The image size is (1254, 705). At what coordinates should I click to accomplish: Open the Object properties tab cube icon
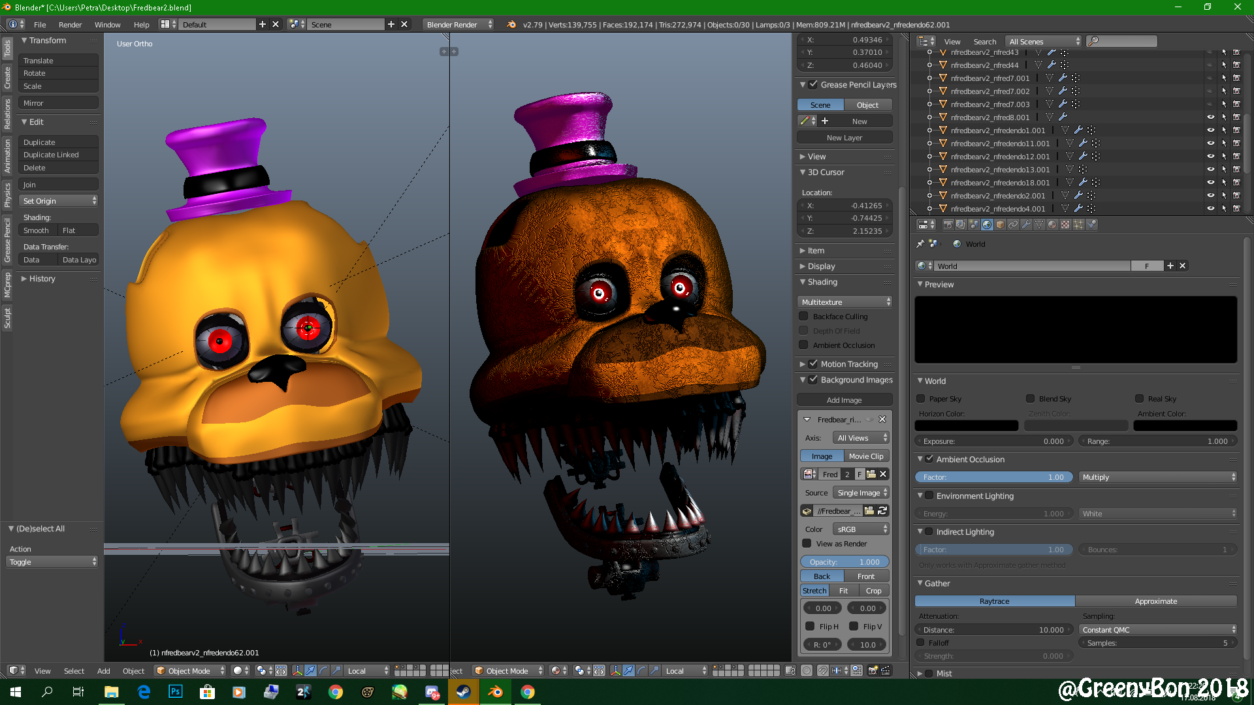(1000, 225)
